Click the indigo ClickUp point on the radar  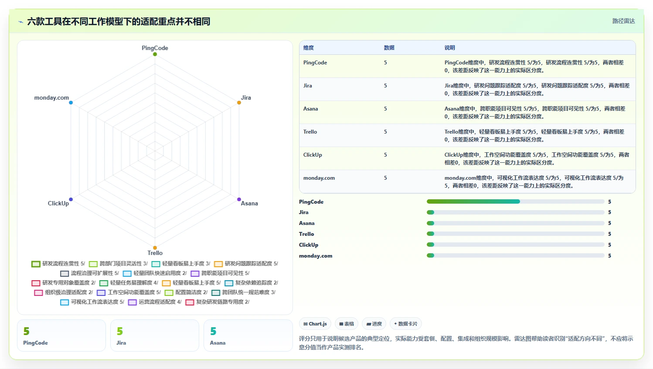tap(71, 199)
